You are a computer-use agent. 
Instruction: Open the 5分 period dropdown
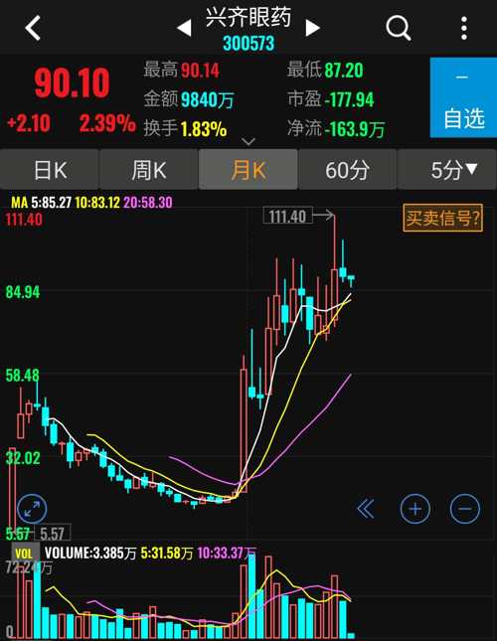click(446, 169)
